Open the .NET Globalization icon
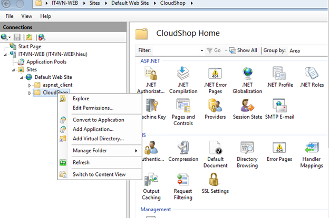329x218 pixels. pyautogui.click(x=247, y=74)
